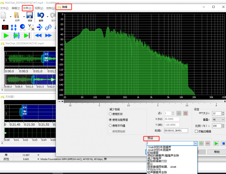Screen dimensions: 226x174
Task: Click the 帮助 help button
Action: pyautogui.click(x=217, y=152)
